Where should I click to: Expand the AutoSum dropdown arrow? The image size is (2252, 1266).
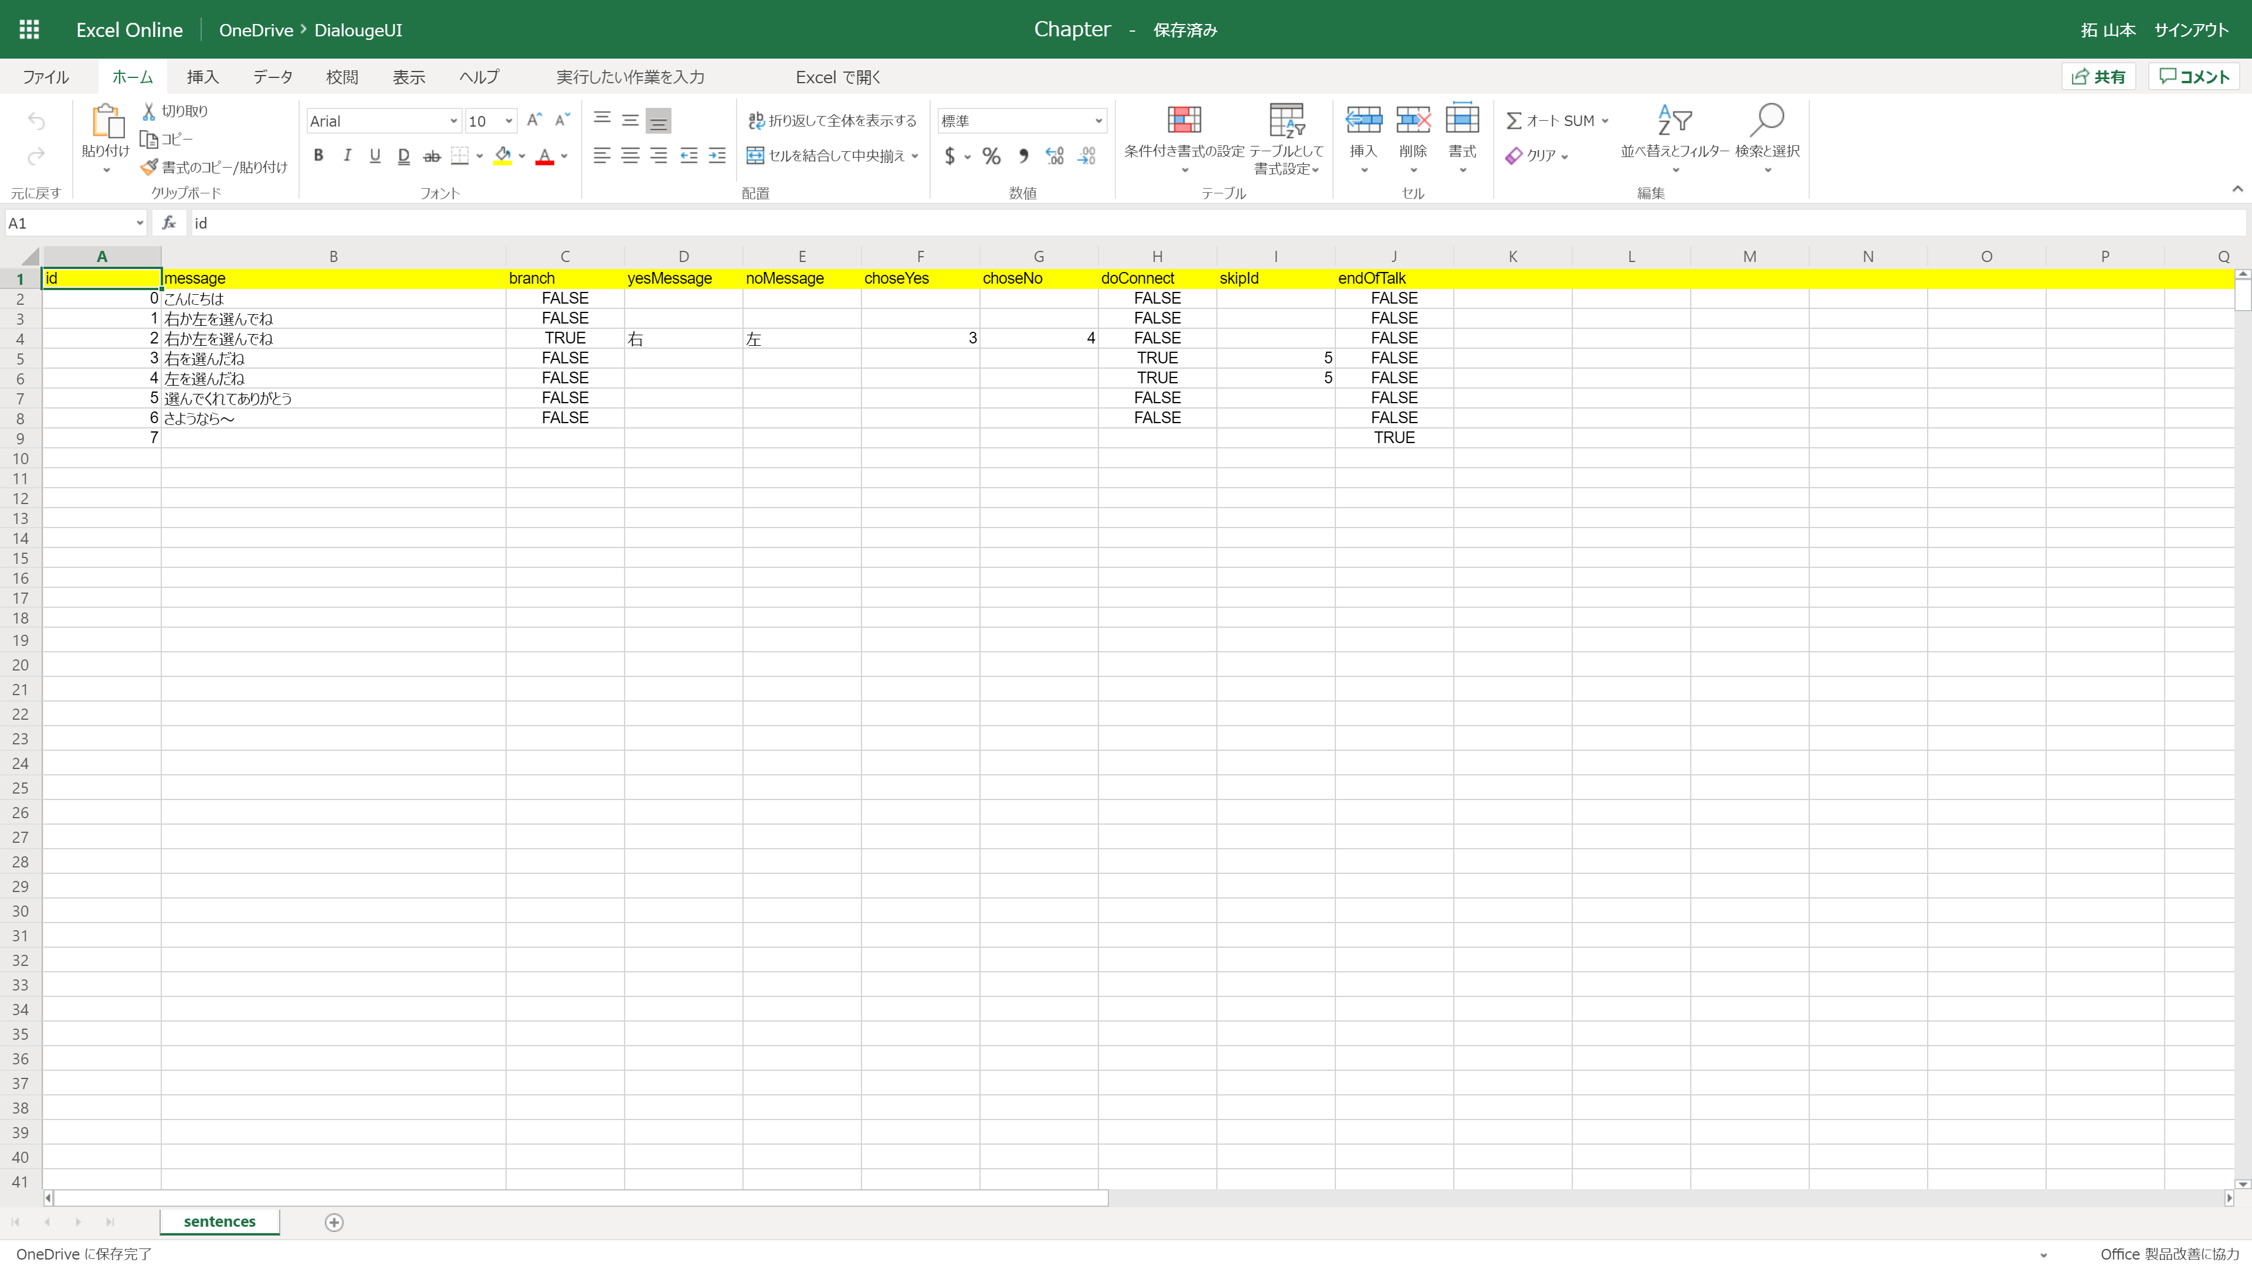[1605, 121]
